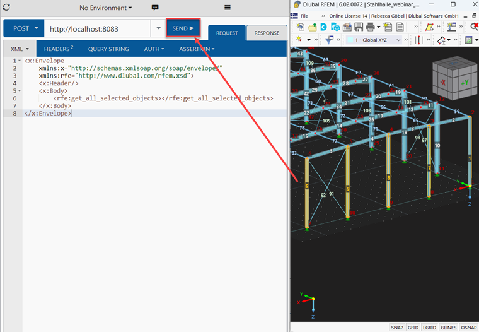Click the Open Model folder icon in RFEM
The width and height of the screenshot is (479, 332).
tap(312, 27)
